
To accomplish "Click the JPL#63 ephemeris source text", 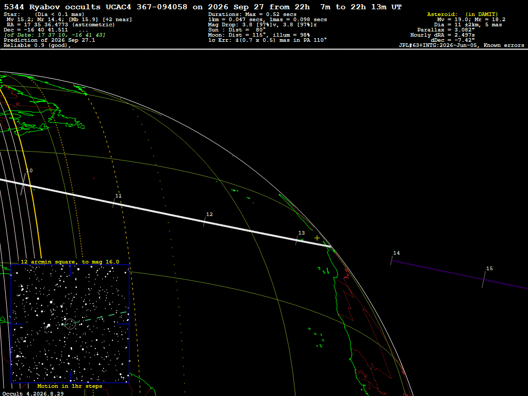I will (461, 45).
